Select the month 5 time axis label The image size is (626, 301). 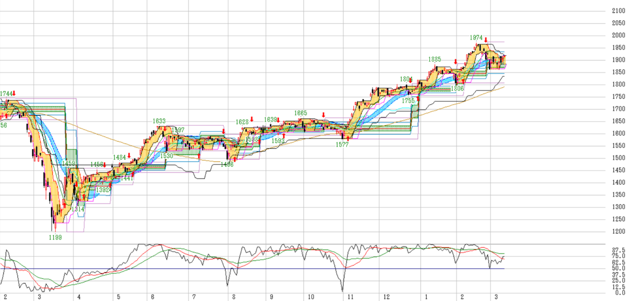(118, 297)
